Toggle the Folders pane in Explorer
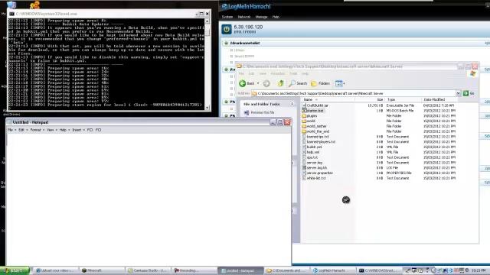The height and width of the screenshot is (275, 490). (321, 83)
